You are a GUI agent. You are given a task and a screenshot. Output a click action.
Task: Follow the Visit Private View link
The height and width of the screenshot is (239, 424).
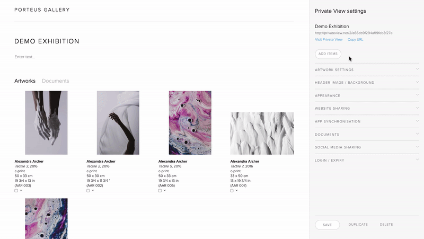click(x=329, y=40)
